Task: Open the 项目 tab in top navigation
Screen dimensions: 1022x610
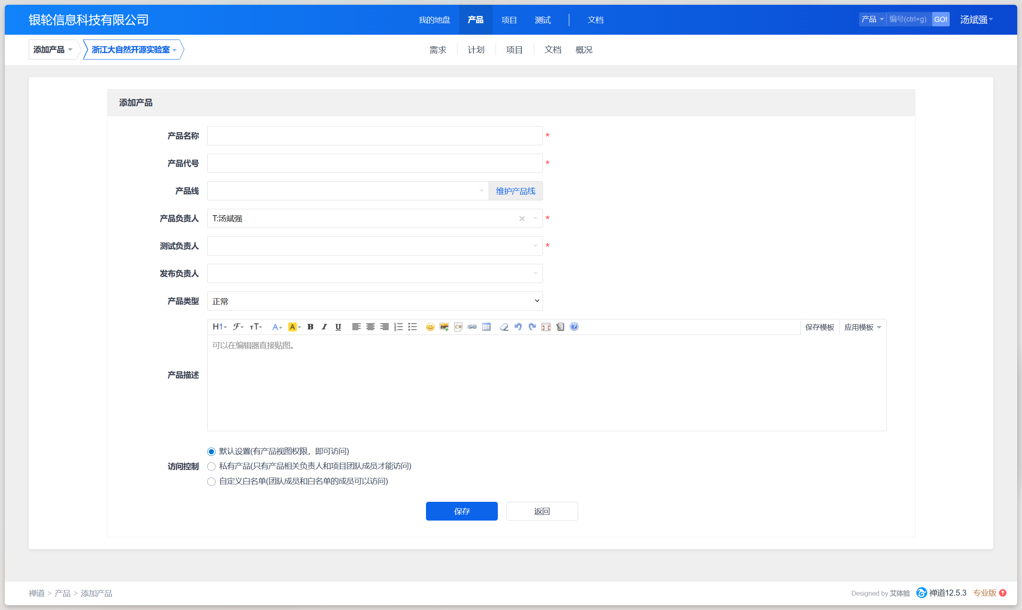Action: (509, 20)
